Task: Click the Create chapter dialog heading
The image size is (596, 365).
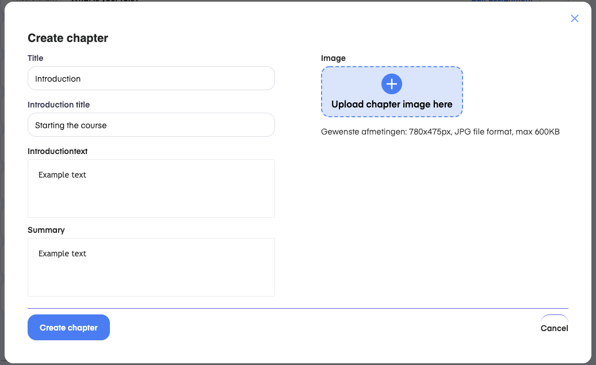Action: [68, 39]
